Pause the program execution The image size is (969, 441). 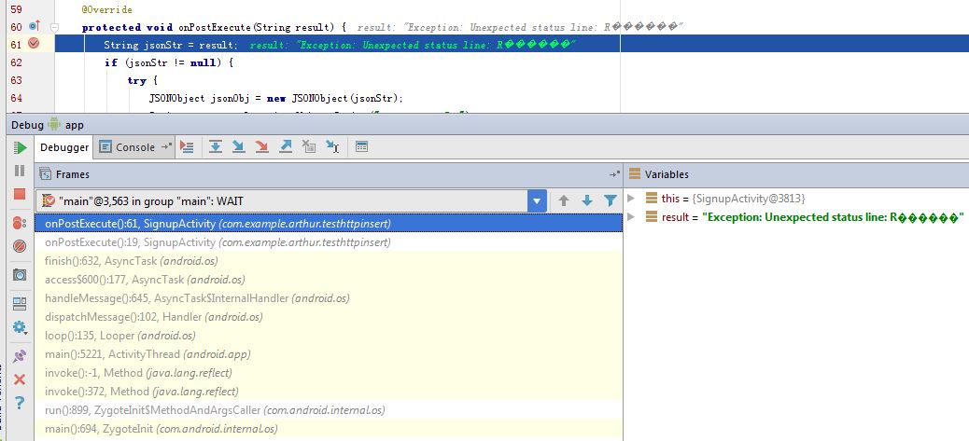(20, 171)
